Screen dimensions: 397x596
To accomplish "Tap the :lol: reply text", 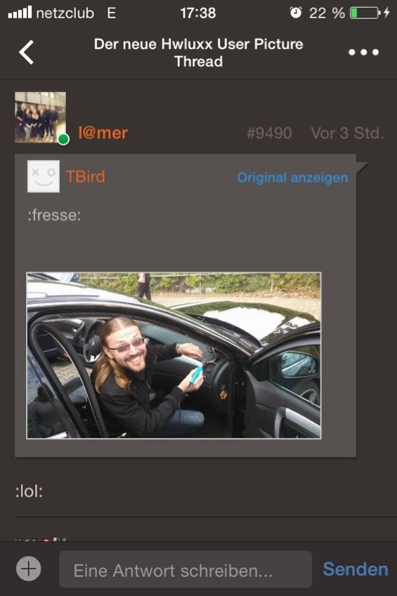I will [29, 491].
